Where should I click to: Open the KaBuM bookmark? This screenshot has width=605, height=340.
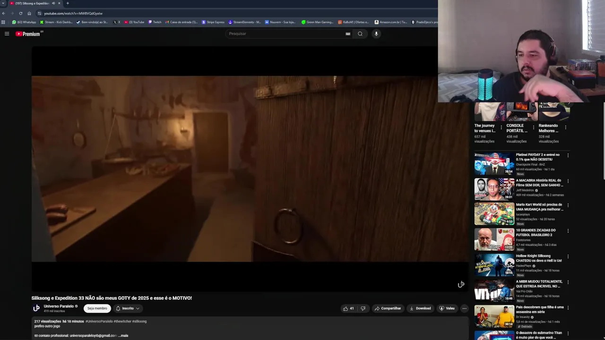click(x=354, y=22)
